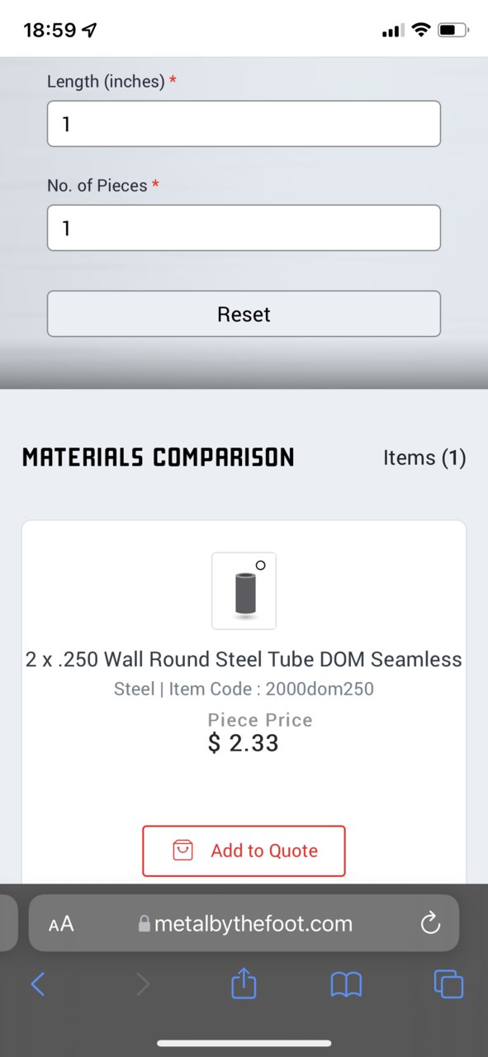Tap the clock showing 18:59
Image resolution: width=488 pixels, height=1057 pixels.
(x=51, y=31)
